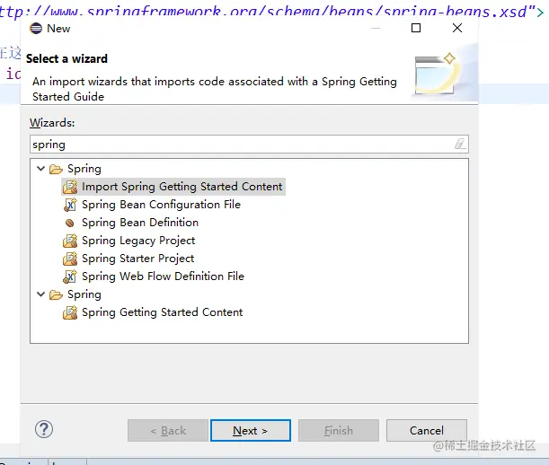
Task: Select Spring Starter Project
Action: point(138,259)
